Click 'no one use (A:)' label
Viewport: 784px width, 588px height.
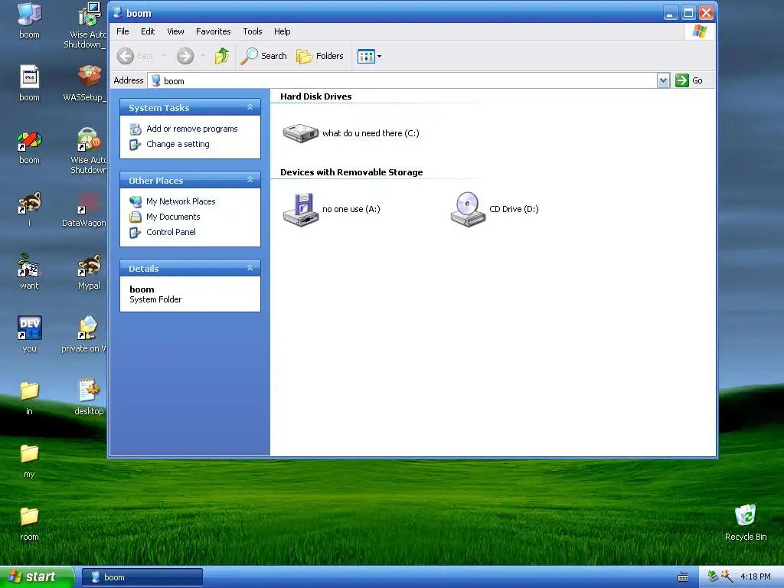point(351,210)
